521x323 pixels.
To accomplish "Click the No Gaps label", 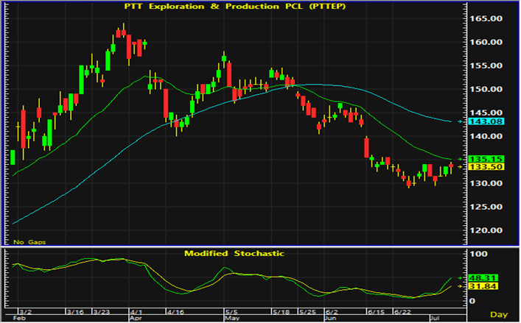I will 29,242.
